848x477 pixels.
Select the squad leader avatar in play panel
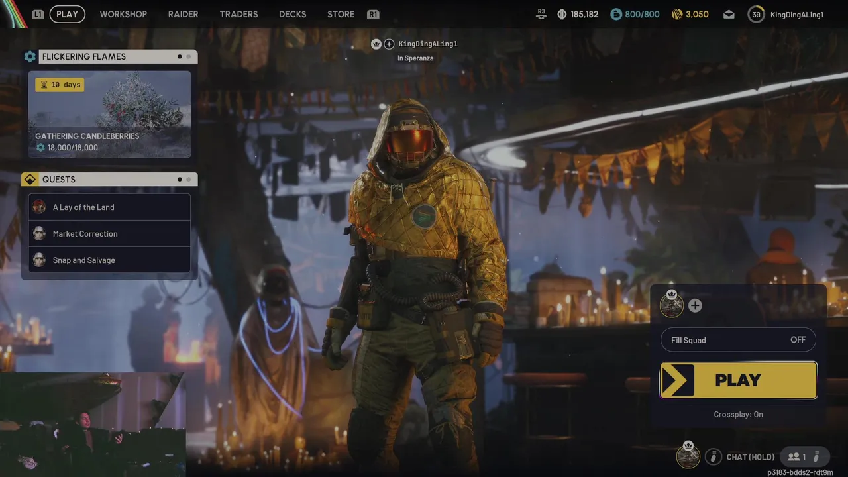[x=672, y=305]
